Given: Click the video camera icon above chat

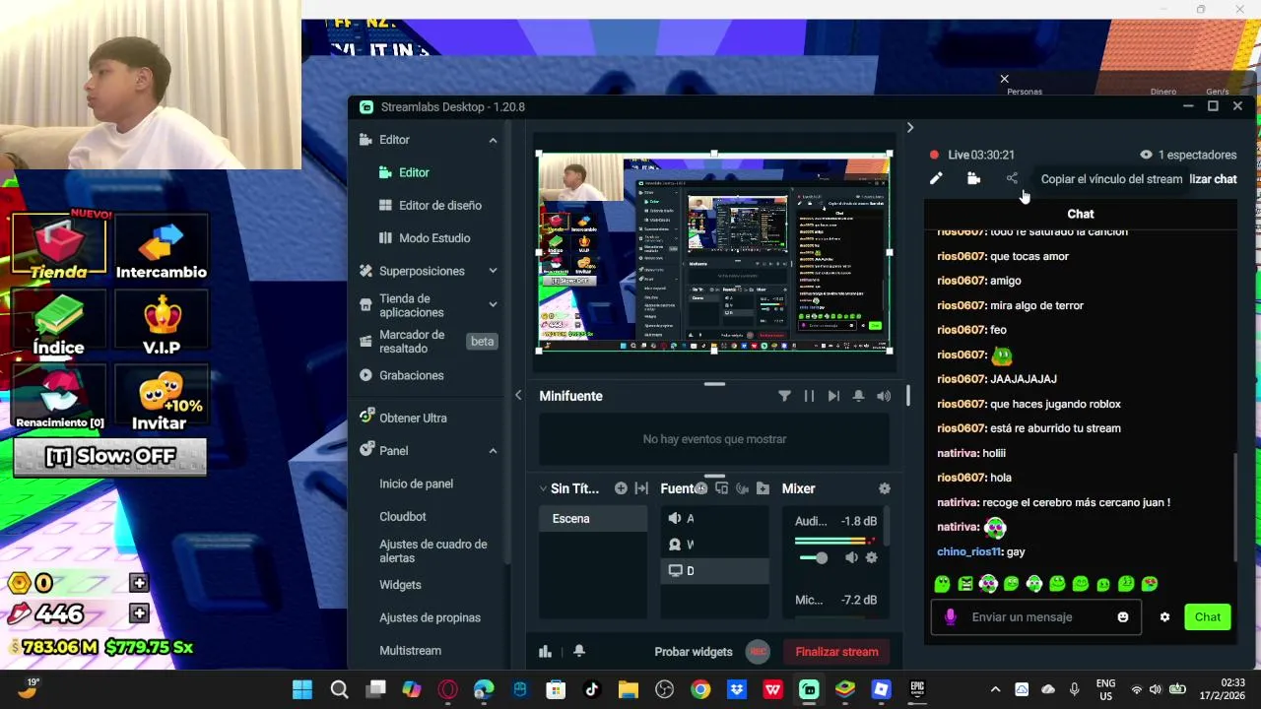Looking at the screenshot, I should (x=973, y=179).
